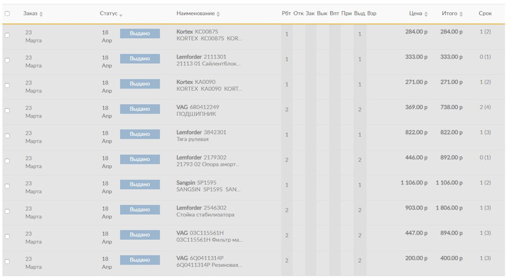Click the sort arrows beside Наименование
Image resolution: width=509 pixels, height=280 pixels.
click(218, 14)
